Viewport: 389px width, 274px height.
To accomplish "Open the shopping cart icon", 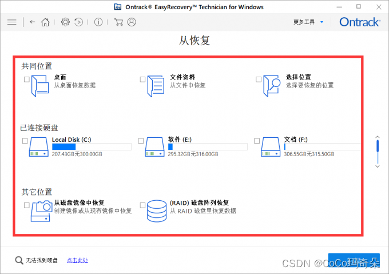I will pyautogui.click(x=118, y=22).
